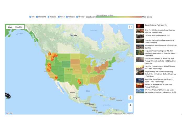Click the Street View pegman icon
The image size is (182, 129).
tap(130, 97)
